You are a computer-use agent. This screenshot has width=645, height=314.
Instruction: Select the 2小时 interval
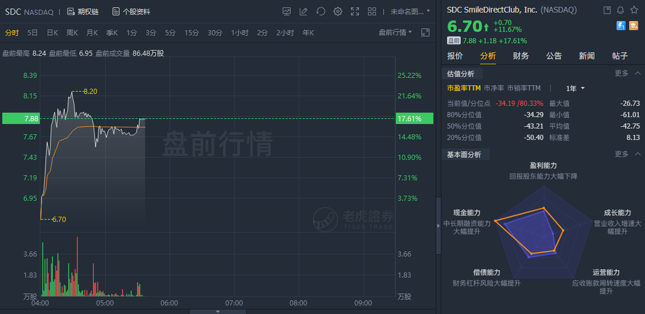285,33
